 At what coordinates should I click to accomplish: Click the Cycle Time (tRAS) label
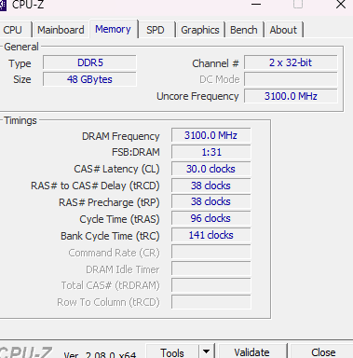coord(119,219)
